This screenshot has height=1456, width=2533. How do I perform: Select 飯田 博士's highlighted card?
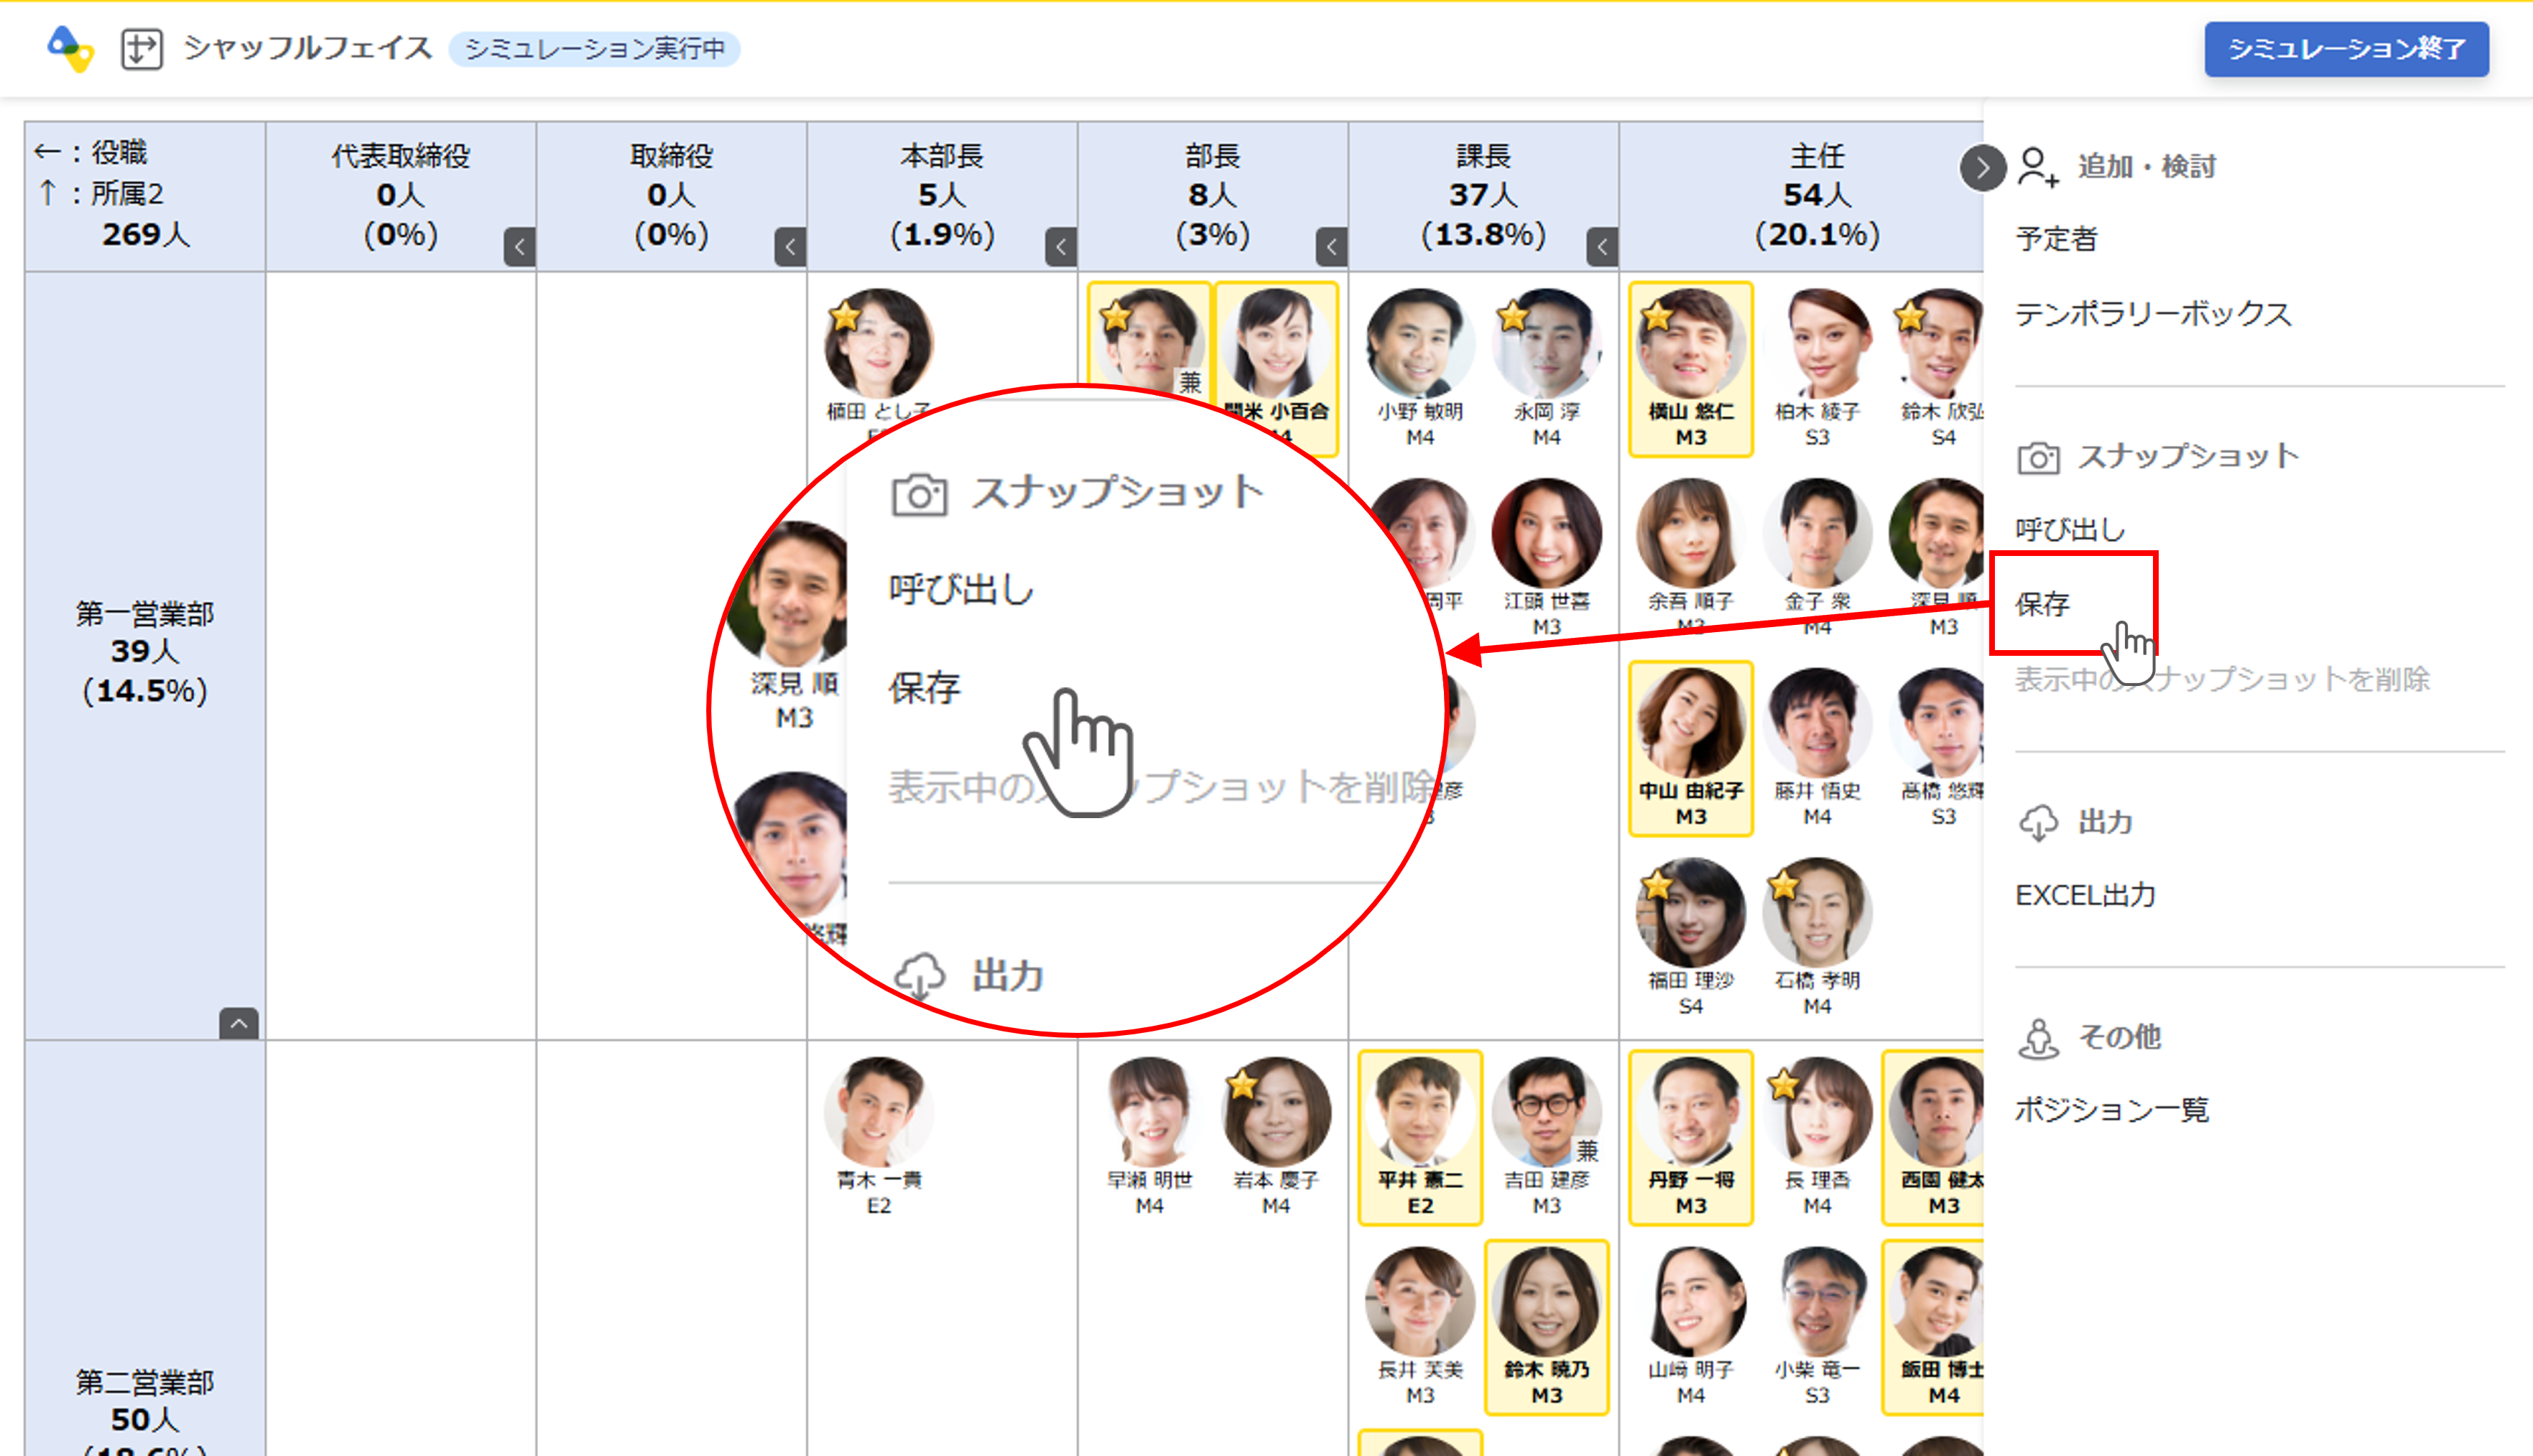click(x=1932, y=1327)
